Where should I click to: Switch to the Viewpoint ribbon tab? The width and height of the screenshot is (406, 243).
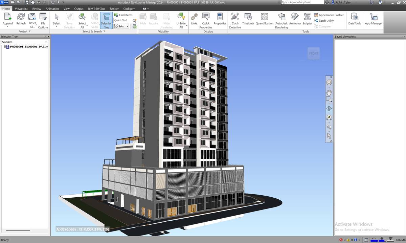coord(21,8)
